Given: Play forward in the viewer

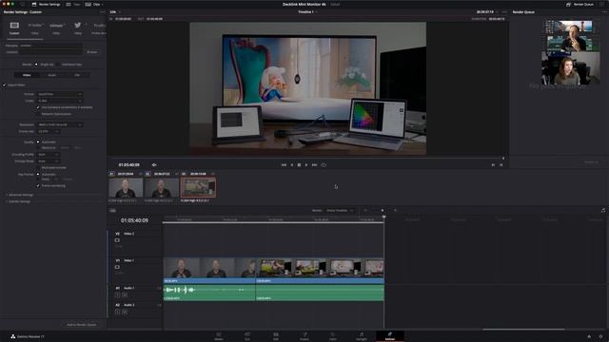Looking at the screenshot, I should [x=306, y=164].
